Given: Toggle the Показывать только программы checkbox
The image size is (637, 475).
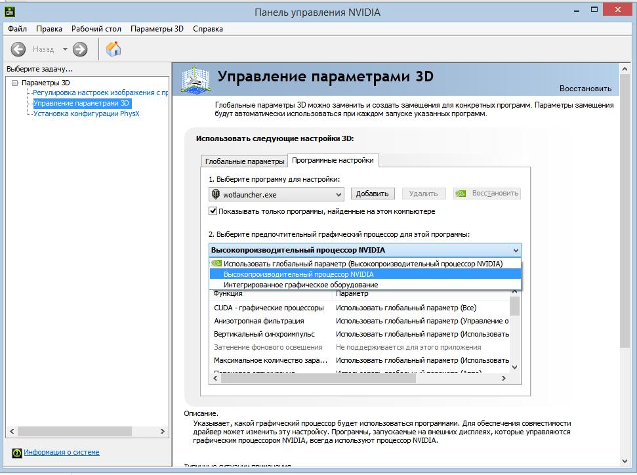Looking at the screenshot, I should coord(213,211).
